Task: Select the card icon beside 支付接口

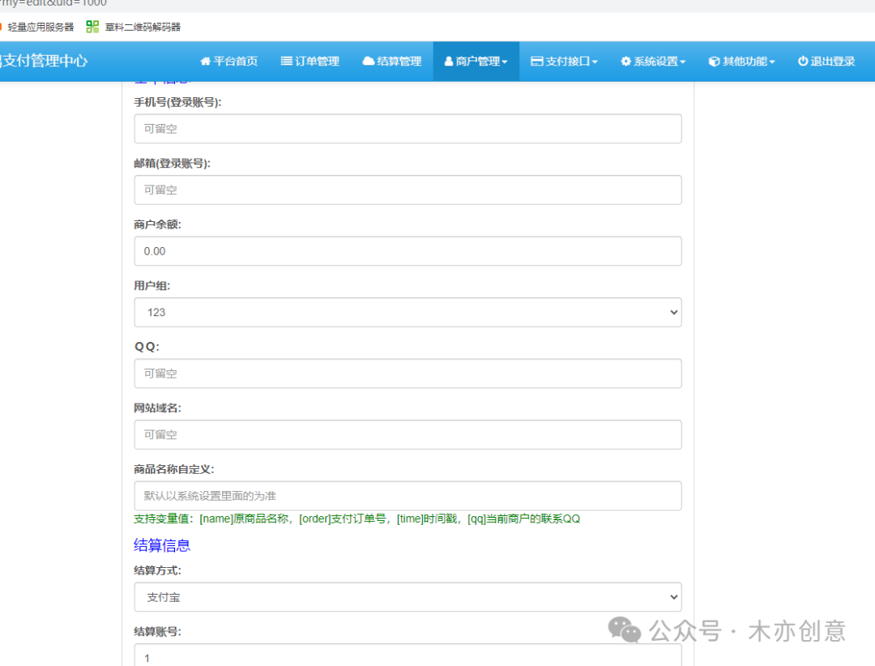Action: pyautogui.click(x=536, y=61)
